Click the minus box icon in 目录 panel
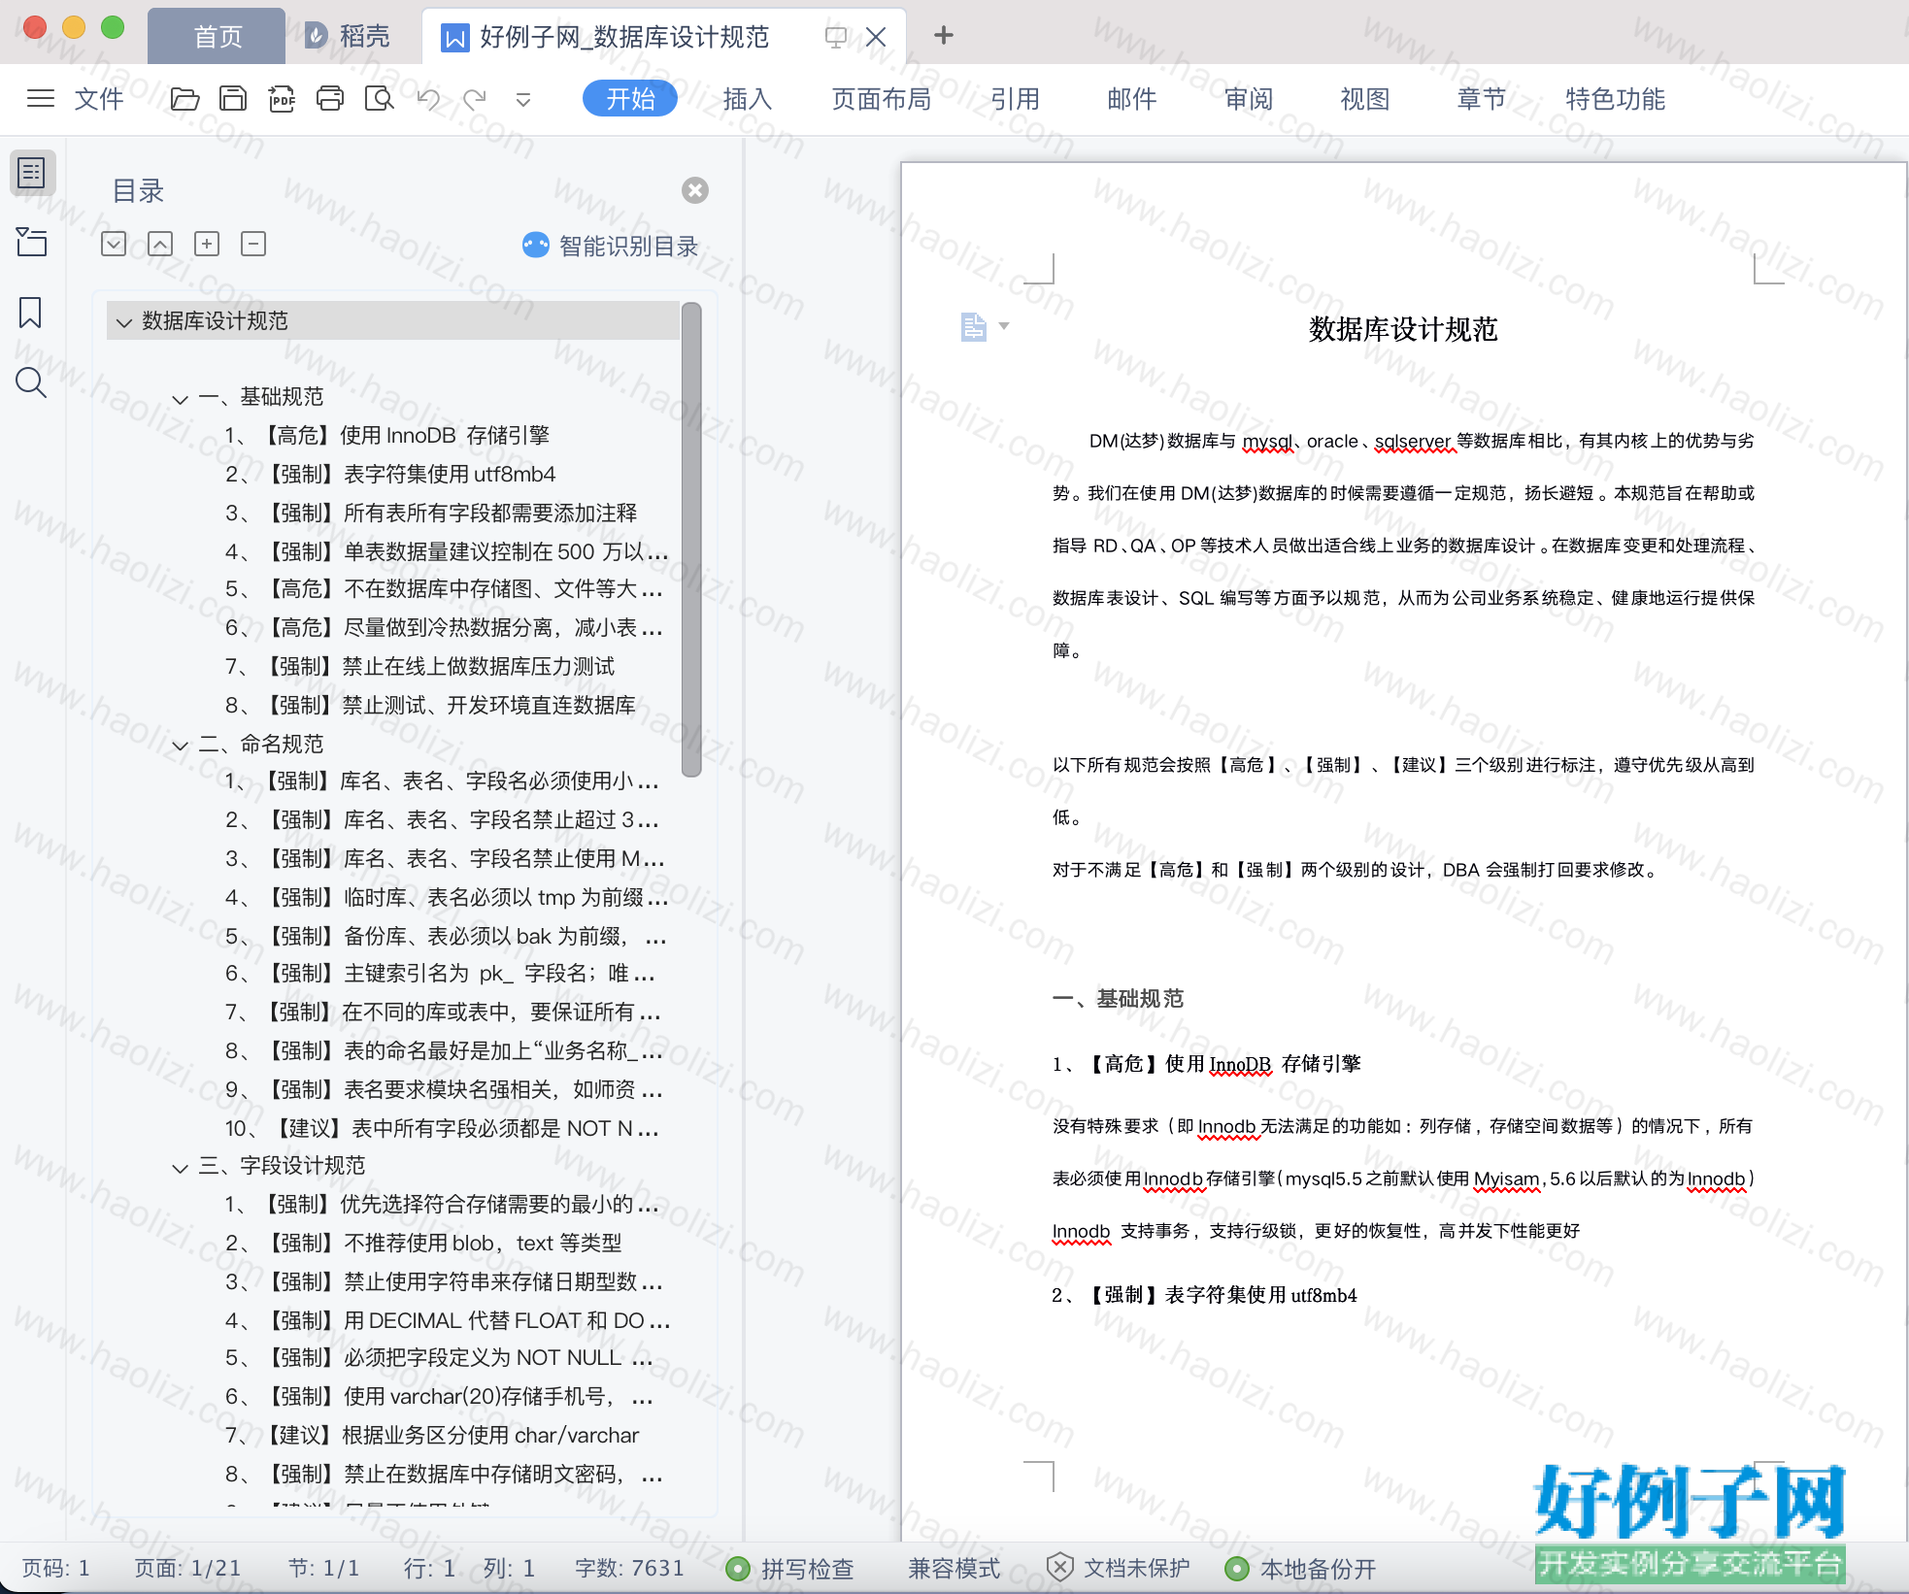Screen dimensions: 1909x1594 coord(253,244)
